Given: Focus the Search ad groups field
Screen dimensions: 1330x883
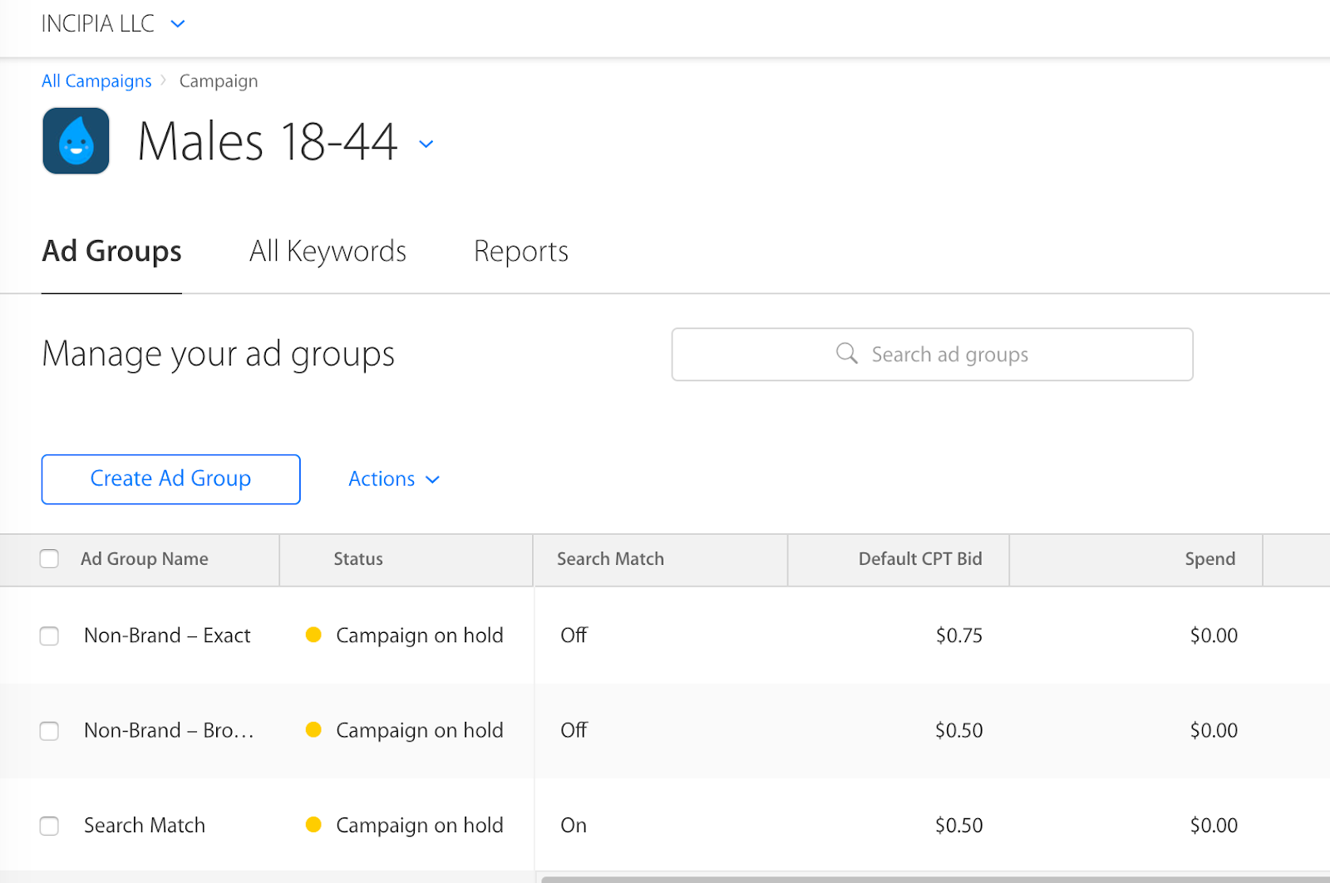Looking at the screenshot, I should pos(949,355).
